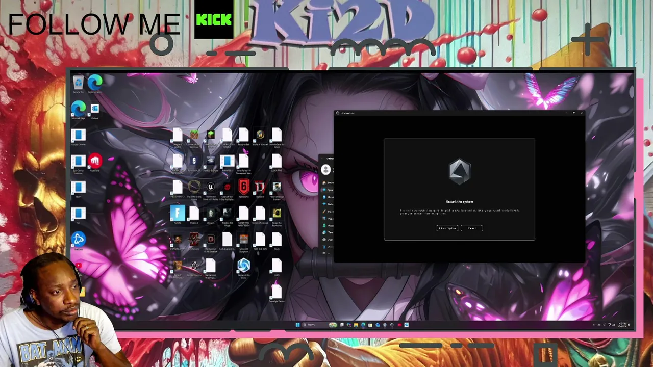Launch the Riot Client shortcut
The image size is (653, 367).
pyautogui.click(x=95, y=163)
